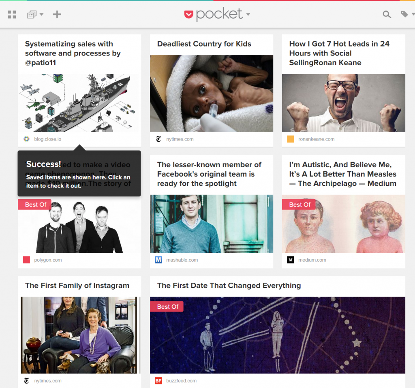Click the infant photo under Deadliest Country
The width and height of the screenshot is (415, 388).
(212, 94)
